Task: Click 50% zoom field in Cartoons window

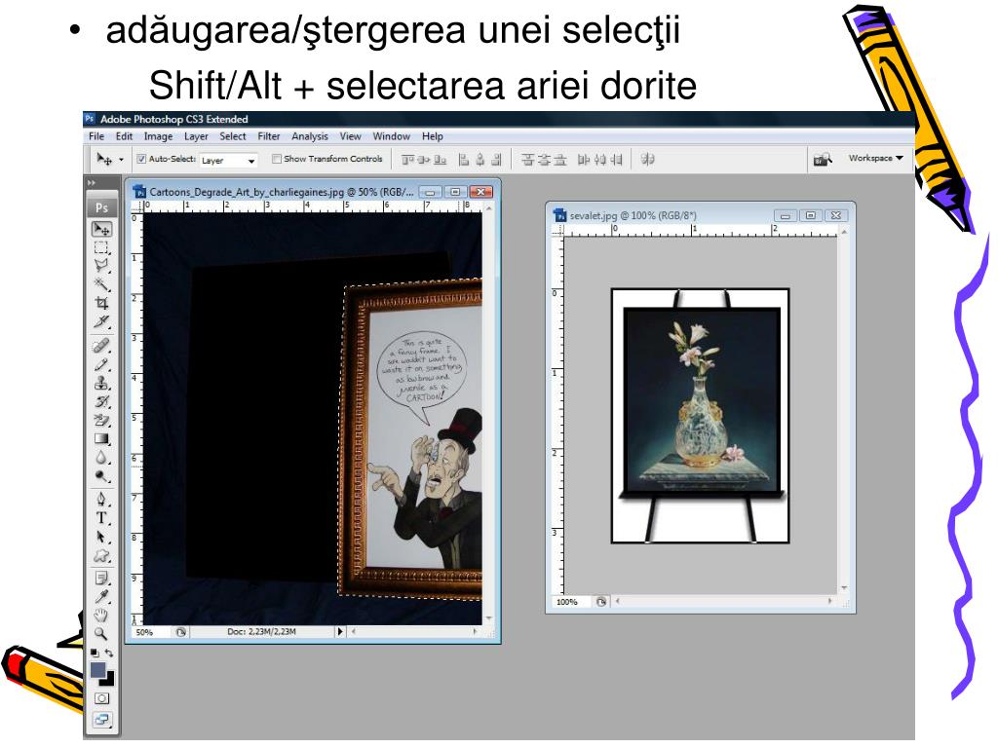Action: click(x=151, y=632)
